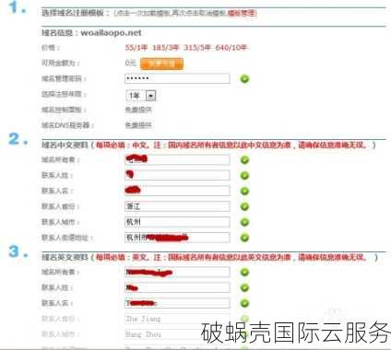Click green check beside English 域名所有者 field
The height and width of the screenshot is (350, 391).
click(x=244, y=273)
